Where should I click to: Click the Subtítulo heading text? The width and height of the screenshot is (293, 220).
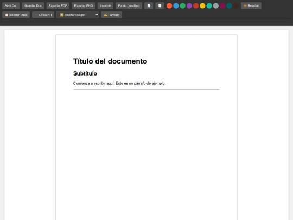click(x=85, y=73)
